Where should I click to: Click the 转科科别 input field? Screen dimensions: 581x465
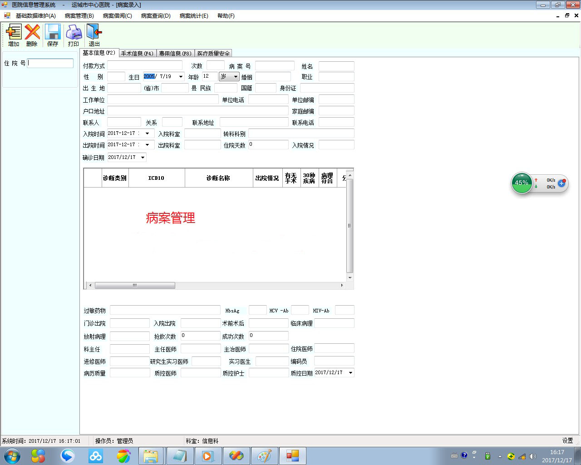pos(301,134)
